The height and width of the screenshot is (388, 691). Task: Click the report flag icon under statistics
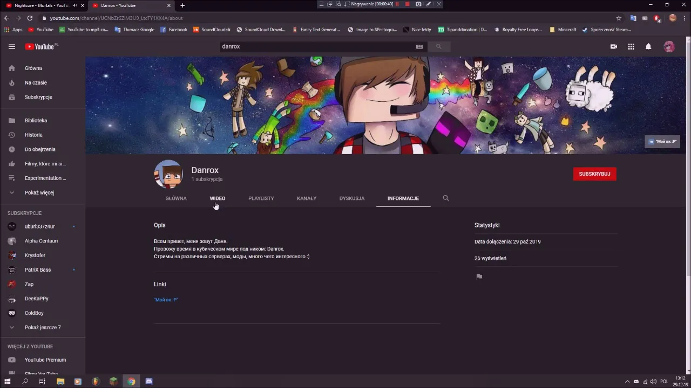point(479,277)
